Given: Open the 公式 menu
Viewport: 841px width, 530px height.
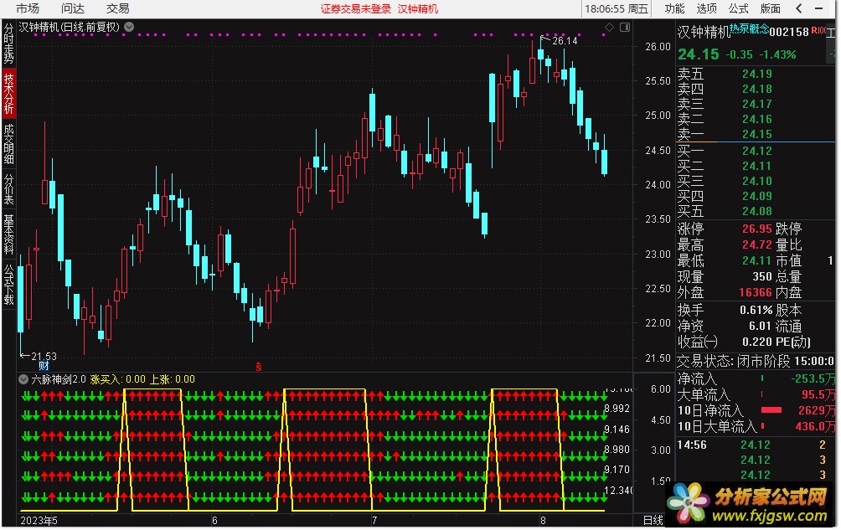Looking at the screenshot, I should [738, 8].
